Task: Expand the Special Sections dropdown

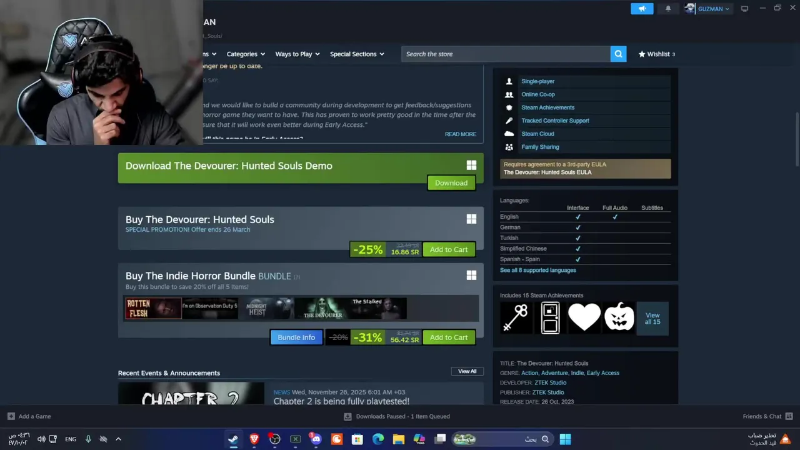Action: point(357,54)
